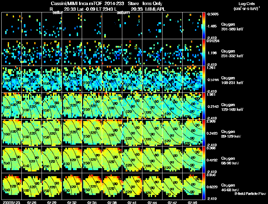The width and height of the screenshot is (268, 204).
Task: Click the 07:38 time label on the axis
Action: pos(112,202)
